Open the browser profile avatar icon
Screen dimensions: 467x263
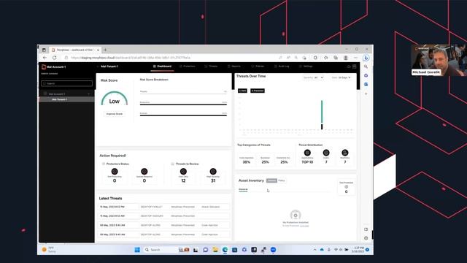pyautogui.click(x=346, y=58)
